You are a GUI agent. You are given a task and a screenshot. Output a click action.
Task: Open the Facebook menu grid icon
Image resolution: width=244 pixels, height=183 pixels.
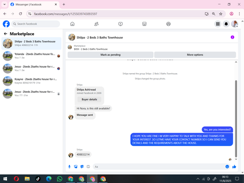pyautogui.click(x=218, y=24)
